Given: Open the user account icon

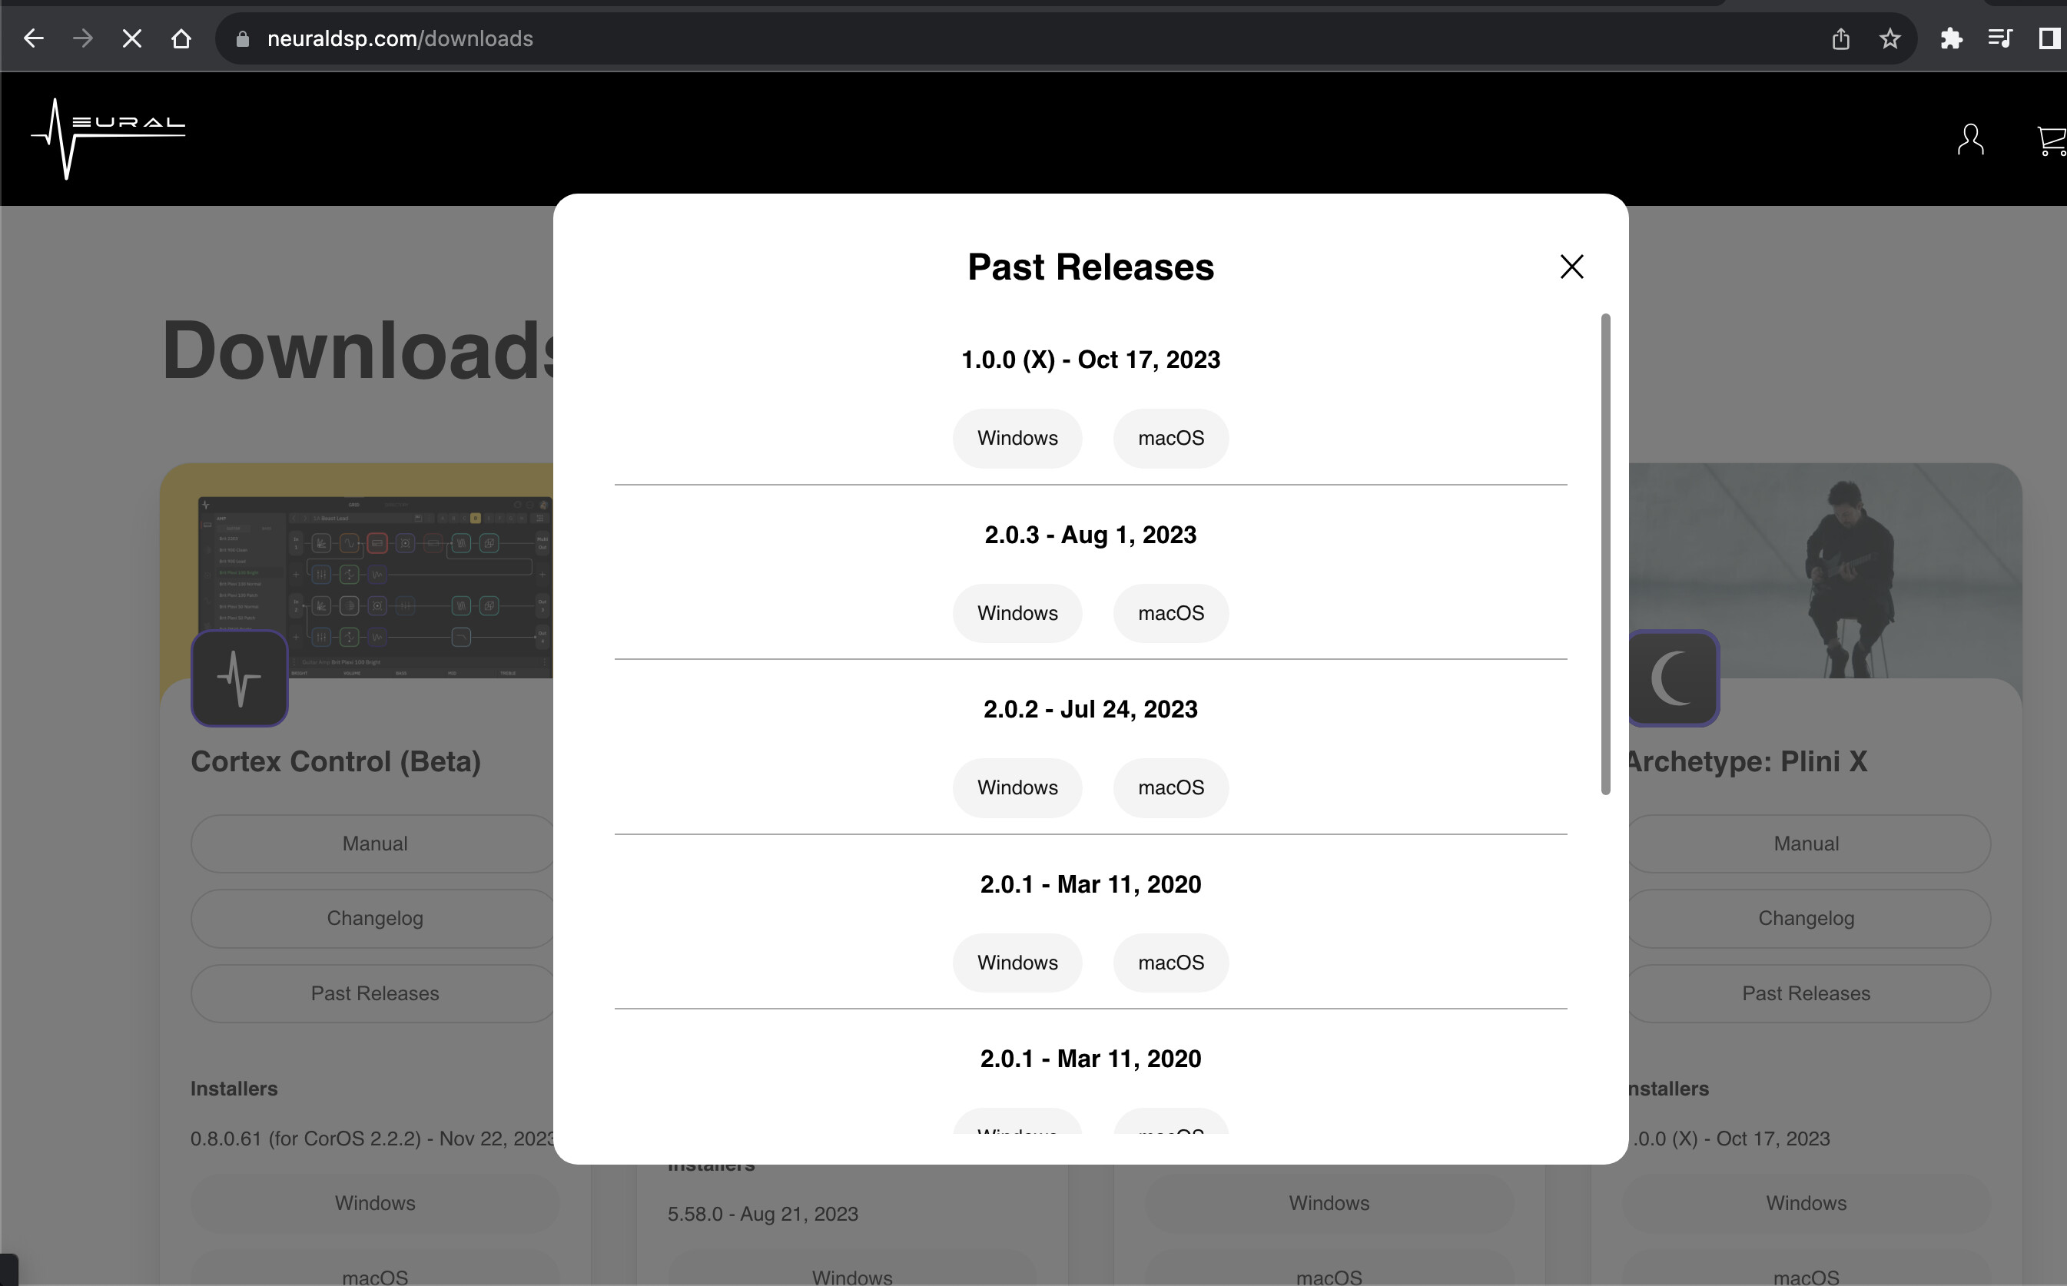Looking at the screenshot, I should tap(1970, 140).
